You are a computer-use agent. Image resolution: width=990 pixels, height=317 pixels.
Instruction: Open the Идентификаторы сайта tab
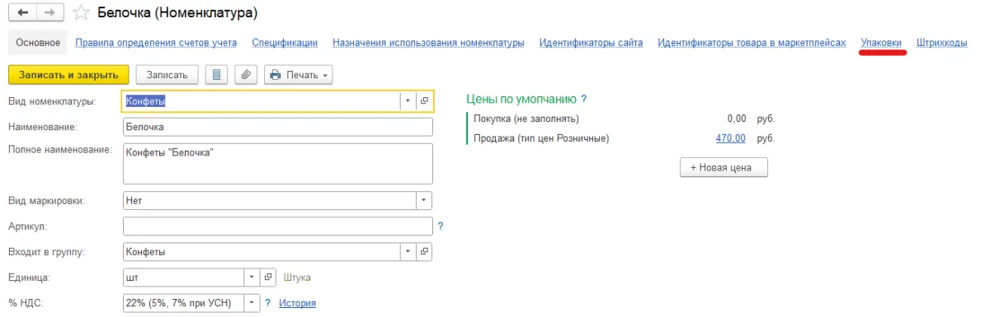pos(591,43)
